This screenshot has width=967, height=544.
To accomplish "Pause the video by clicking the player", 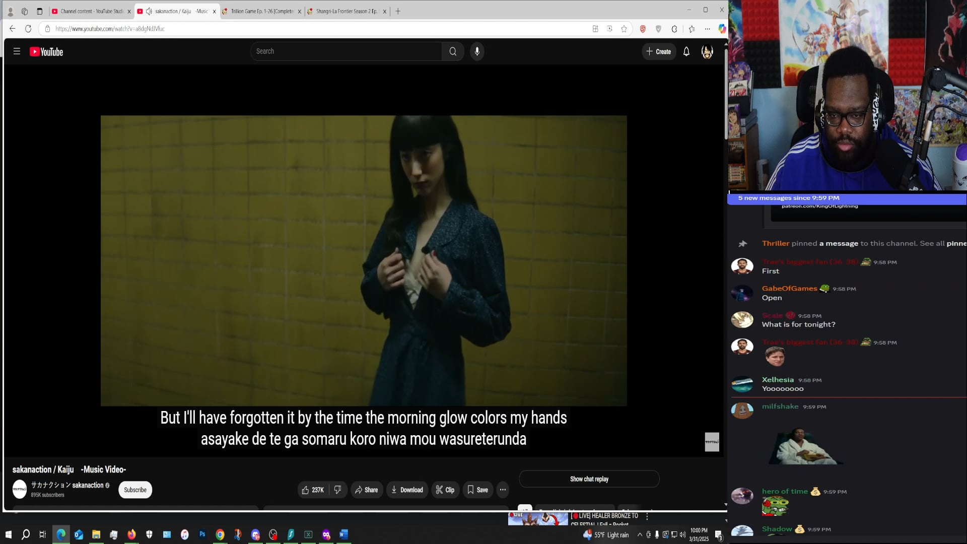I will click(x=364, y=260).
